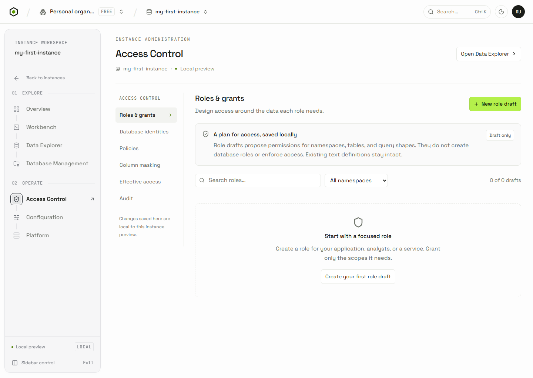The height and width of the screenshot is (378, 533).
Task: Click the Data Explorer database icon
Action: point(17,145)
